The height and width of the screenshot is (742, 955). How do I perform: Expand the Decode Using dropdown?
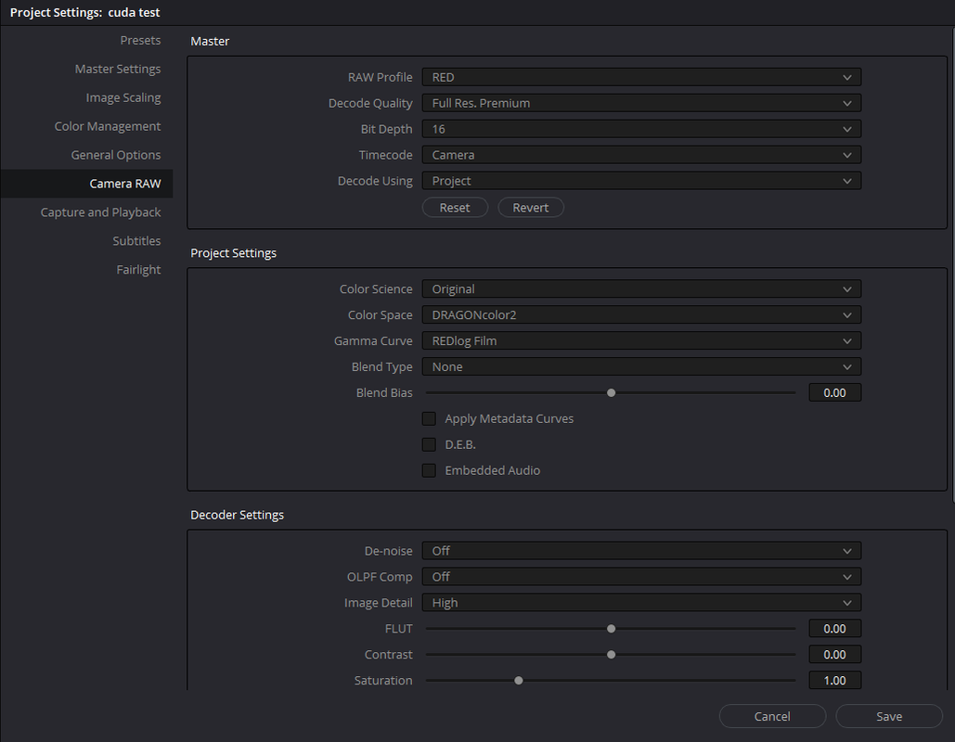click(x=641, y=181)
